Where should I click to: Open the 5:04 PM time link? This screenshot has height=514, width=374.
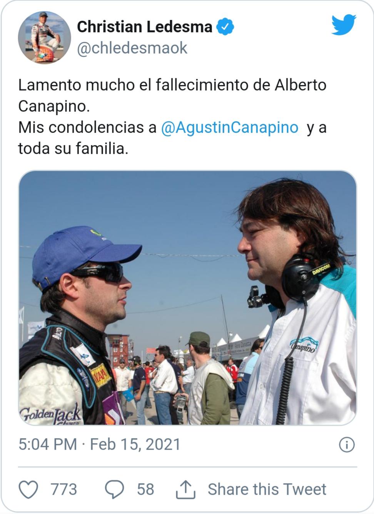point(48,444)
